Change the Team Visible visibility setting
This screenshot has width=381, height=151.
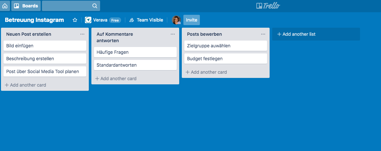tap(146, 20)
